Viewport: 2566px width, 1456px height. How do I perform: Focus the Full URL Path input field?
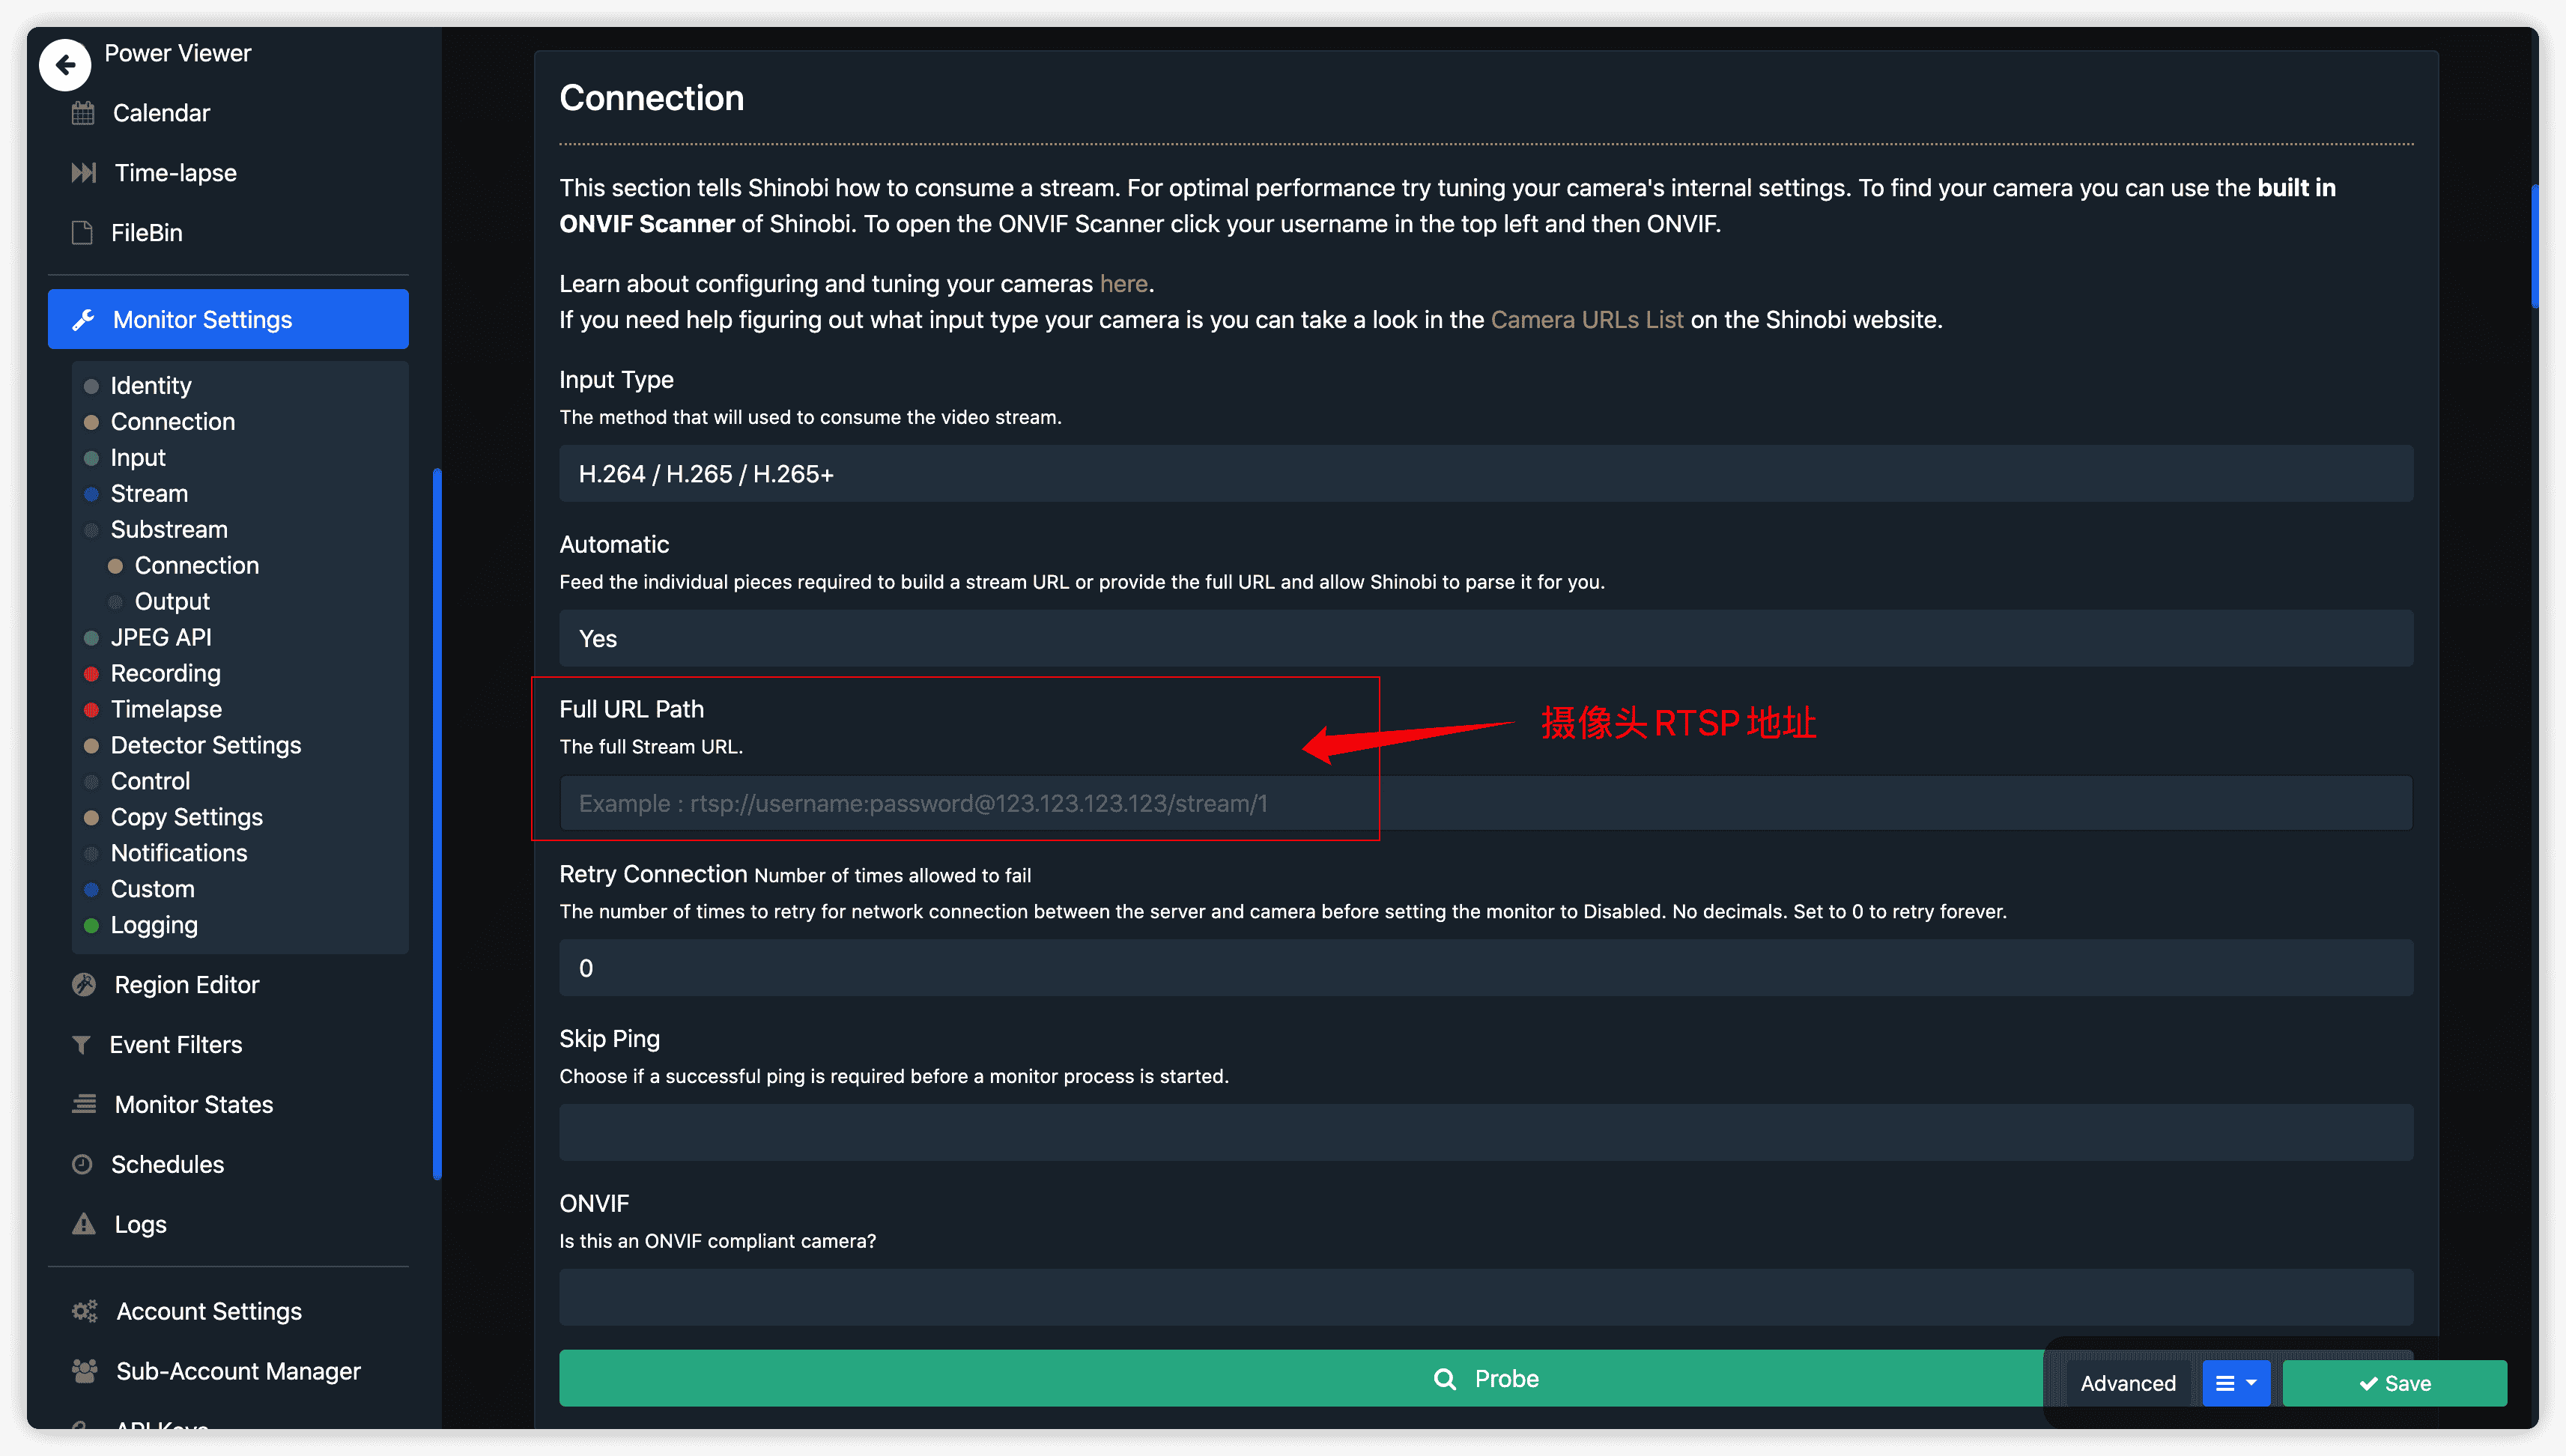[1486, 803]
